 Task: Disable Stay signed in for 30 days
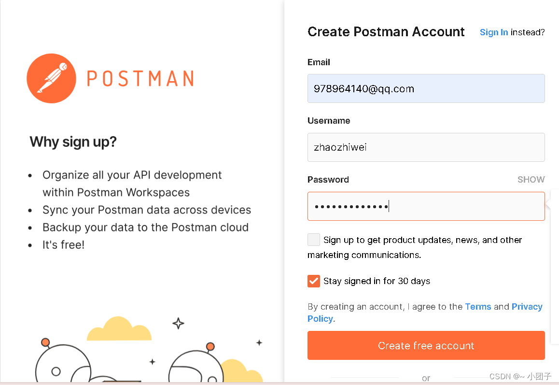point(314,281)
